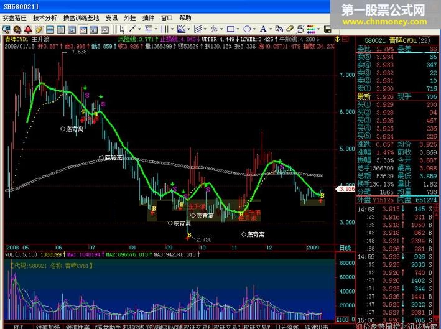Expand the trend line tool dropdown arrow

pyautogui.click(x=139, y=29)
